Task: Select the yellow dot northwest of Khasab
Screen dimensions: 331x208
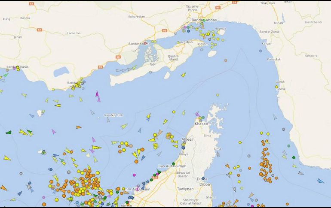Action: click(174, 112)
